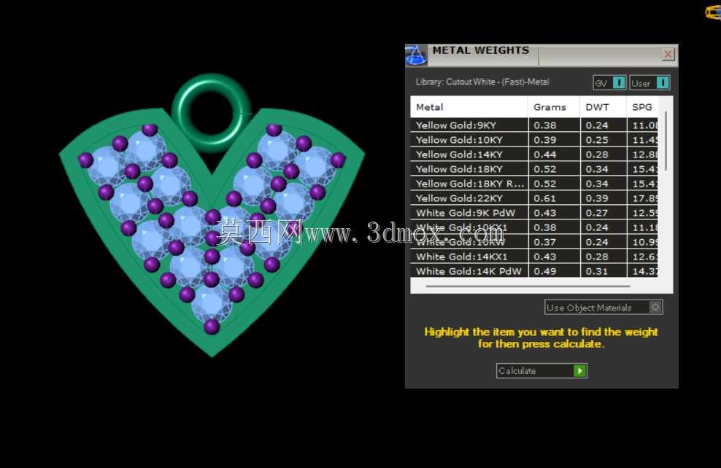Select the Yellow Gold:10KY row

(x=534, y=140)
